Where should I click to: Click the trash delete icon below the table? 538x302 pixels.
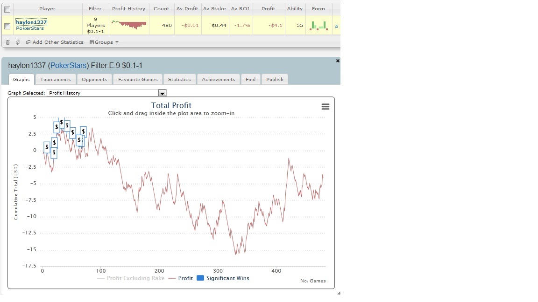pos(7,42)
